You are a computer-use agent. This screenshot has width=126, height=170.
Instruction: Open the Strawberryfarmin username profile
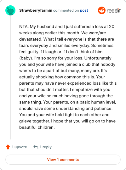pyautogui.click(x=36, y=10)
